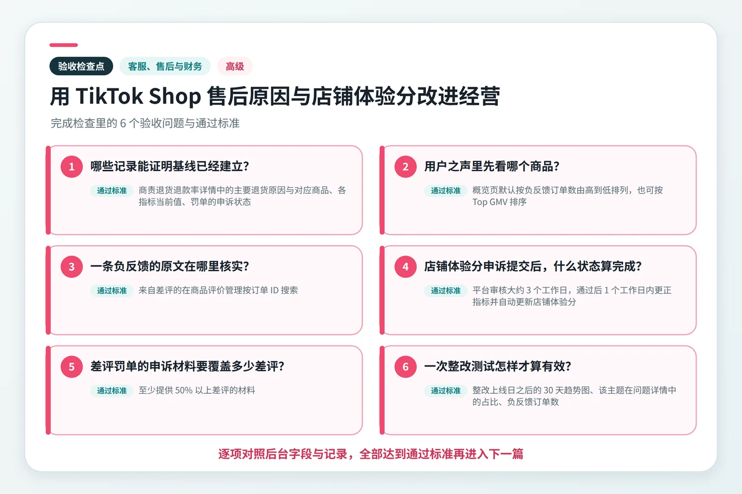
Task: Click the number 2 circle badge
Action: pos(406,166)
